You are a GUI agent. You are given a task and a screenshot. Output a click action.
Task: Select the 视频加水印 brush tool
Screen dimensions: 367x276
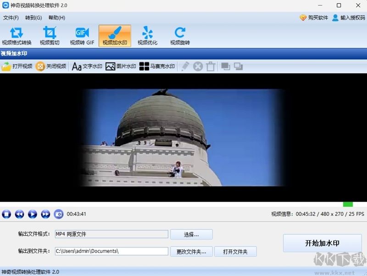pos(115,36)
